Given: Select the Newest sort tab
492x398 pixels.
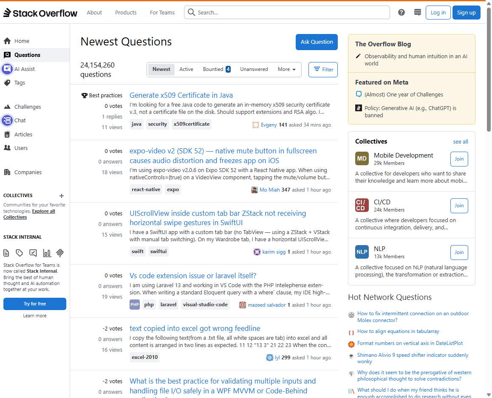Looking at the screenshot, I should point(161,69).
